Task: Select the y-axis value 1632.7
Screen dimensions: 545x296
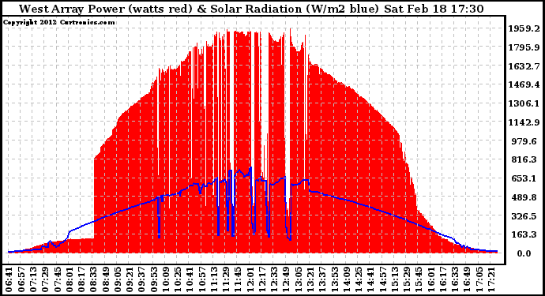Action: 524,66
